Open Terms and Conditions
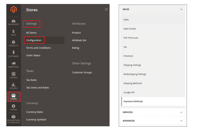The image size is (198, 130). point(38,48)
